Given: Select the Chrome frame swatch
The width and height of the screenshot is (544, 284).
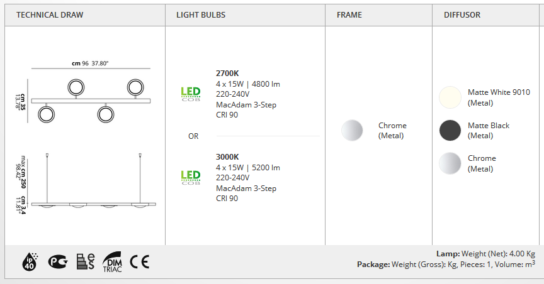Looking at the screenshot, I should 352,130.
